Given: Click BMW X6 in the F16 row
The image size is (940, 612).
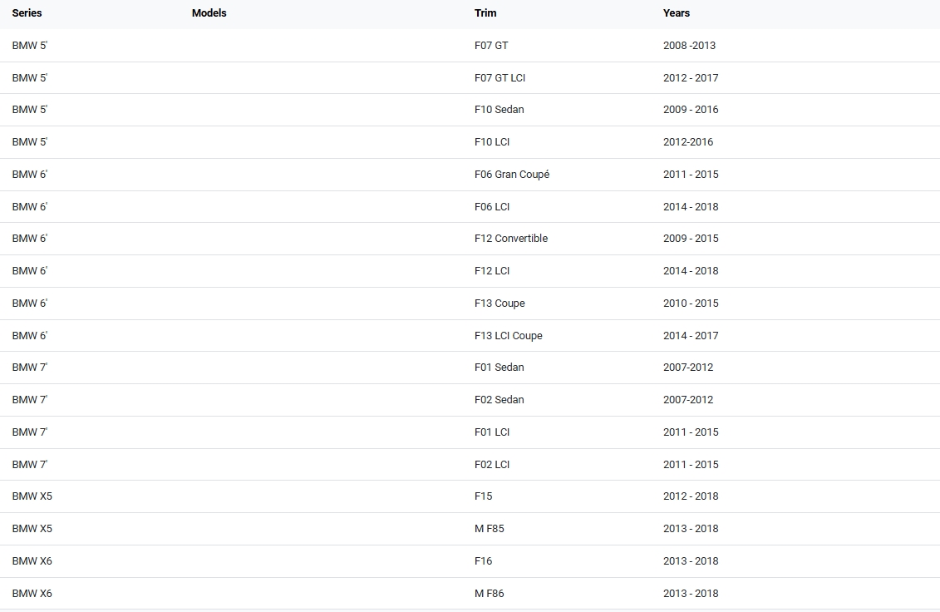Looking at the screenshot, I should 32,561.
